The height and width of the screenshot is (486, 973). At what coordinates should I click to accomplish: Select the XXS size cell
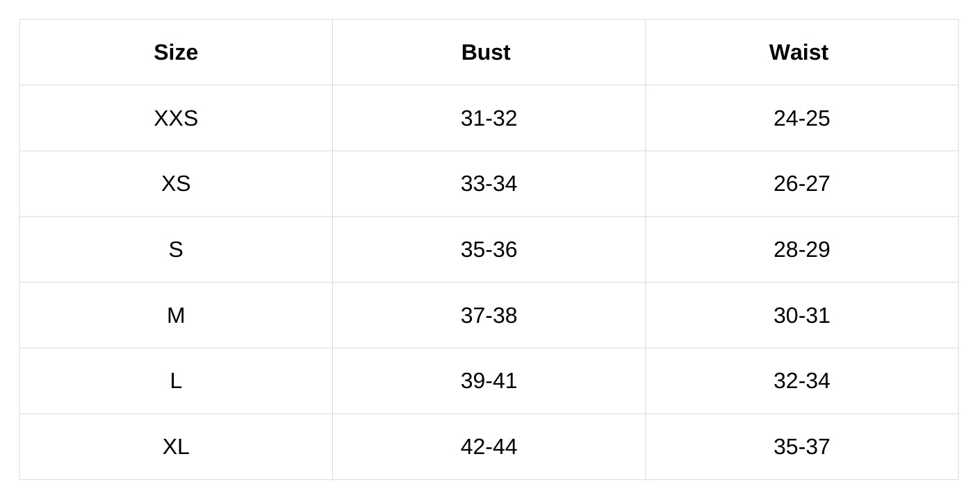point(176,118)
